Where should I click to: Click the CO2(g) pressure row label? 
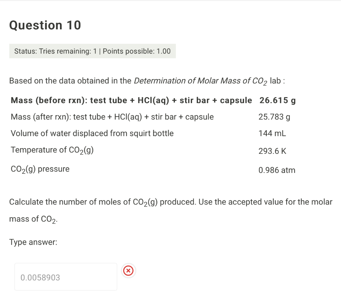tap(40, 169)
